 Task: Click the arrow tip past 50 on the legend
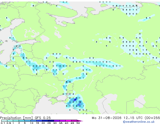80,121
